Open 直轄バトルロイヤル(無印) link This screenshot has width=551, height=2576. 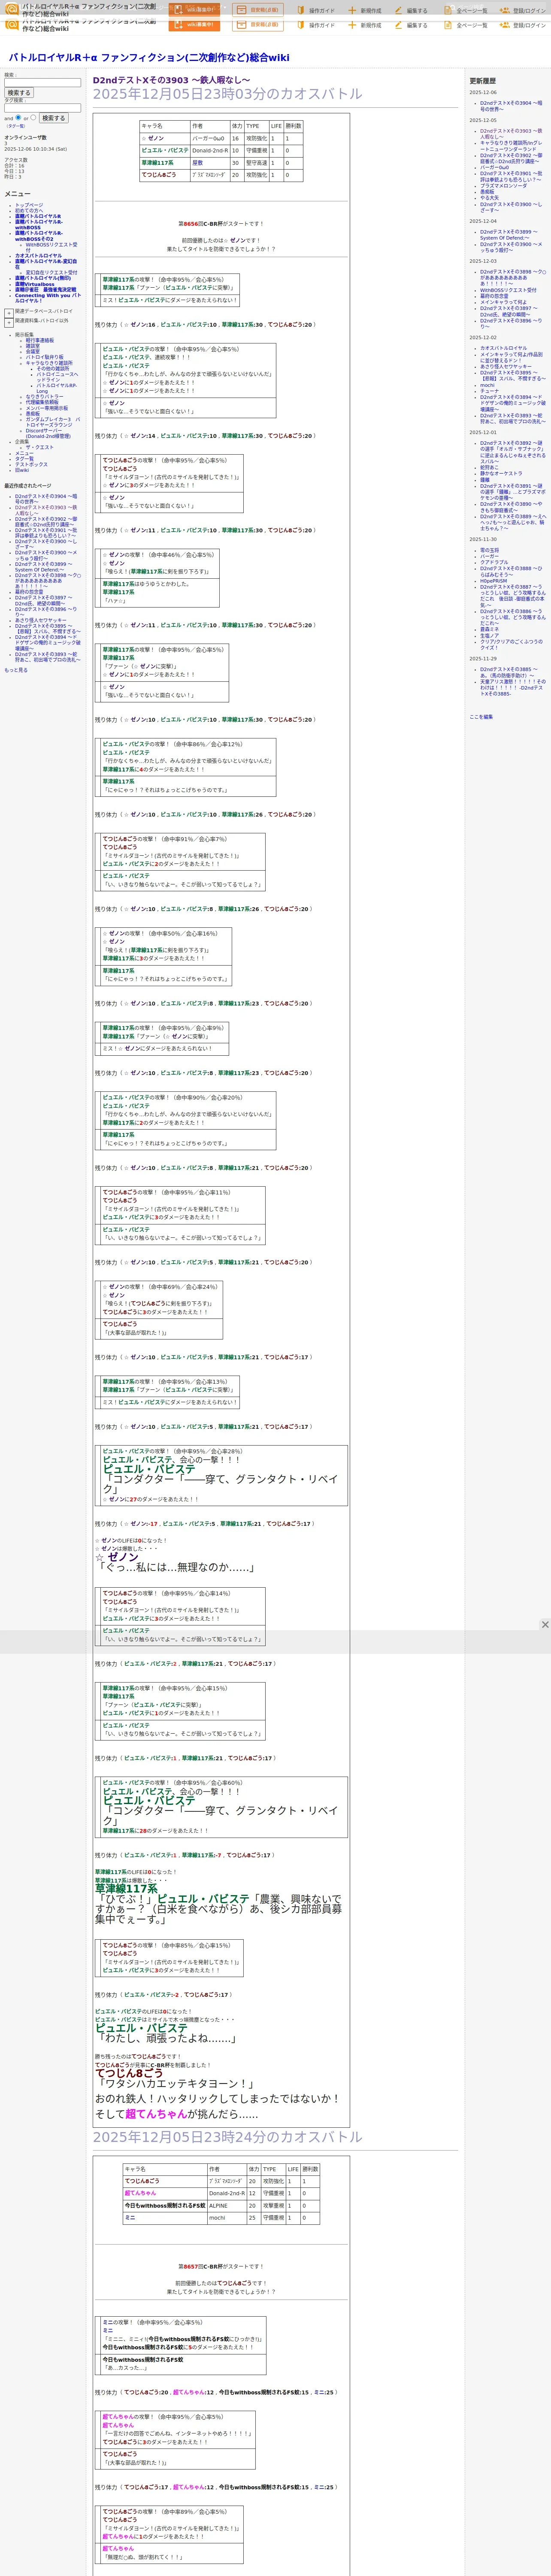point(43,278)
